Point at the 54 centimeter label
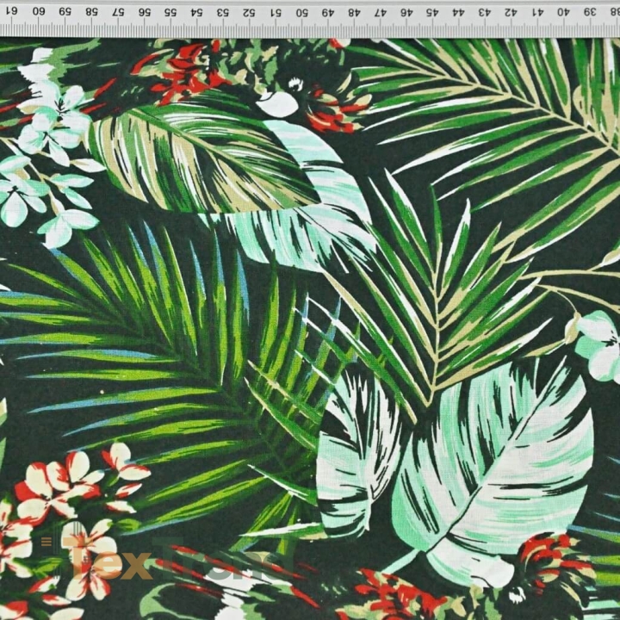Screen dimensions: 620x620 pos(196,12)
